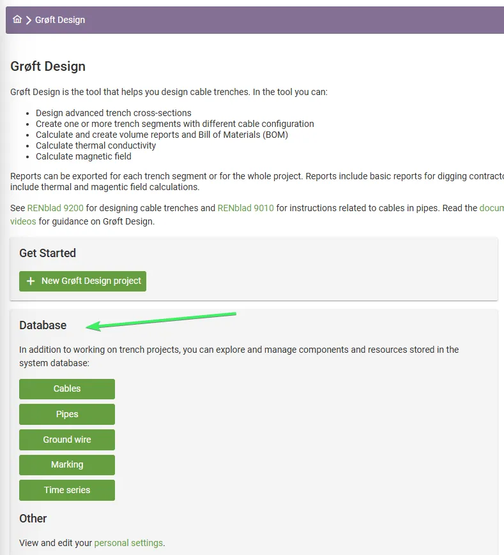Viewport: 504px width, 555px height.
Task: Open the Ground wire database
Action: point(67,440)
